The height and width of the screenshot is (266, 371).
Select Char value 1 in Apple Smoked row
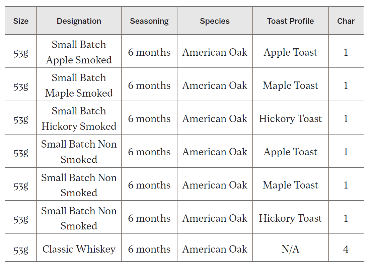(346, 52)
